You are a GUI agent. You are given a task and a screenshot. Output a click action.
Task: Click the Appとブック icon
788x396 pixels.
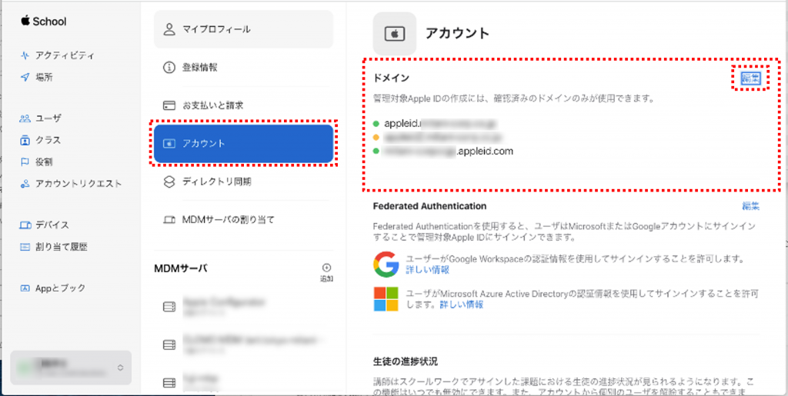[25, 288]
